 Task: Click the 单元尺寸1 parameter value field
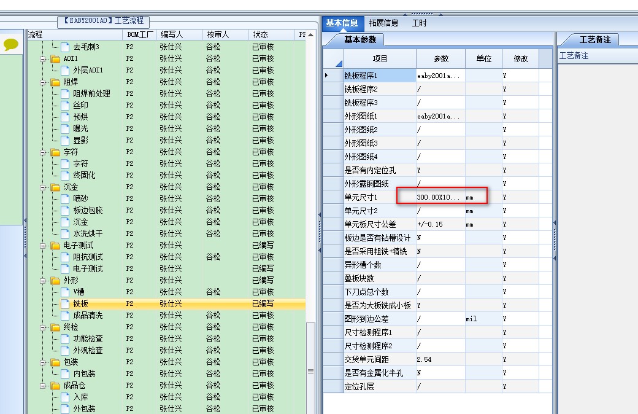pyautogui.click(x=441, y=197)
